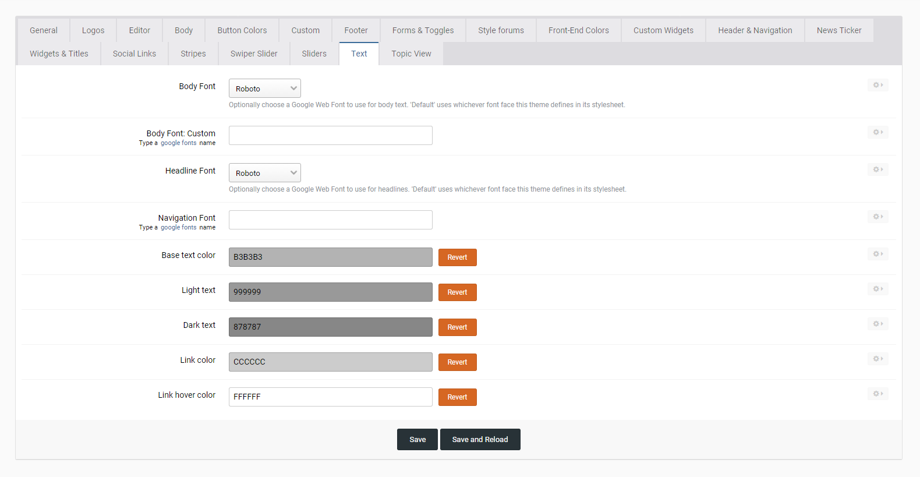Click Save and Reload button
The image size is (920, 477).
coord(480,440)
